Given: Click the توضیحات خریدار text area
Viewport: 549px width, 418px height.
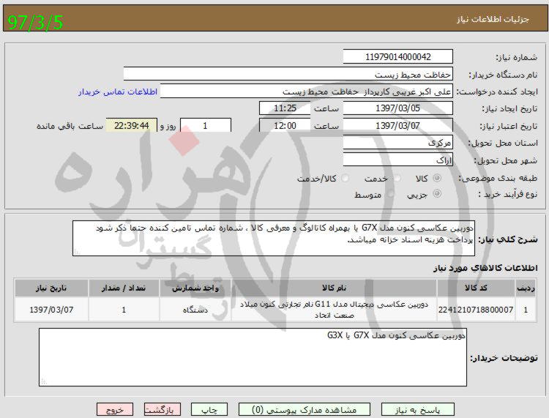Looking at the screenshot, I should 253,357.
